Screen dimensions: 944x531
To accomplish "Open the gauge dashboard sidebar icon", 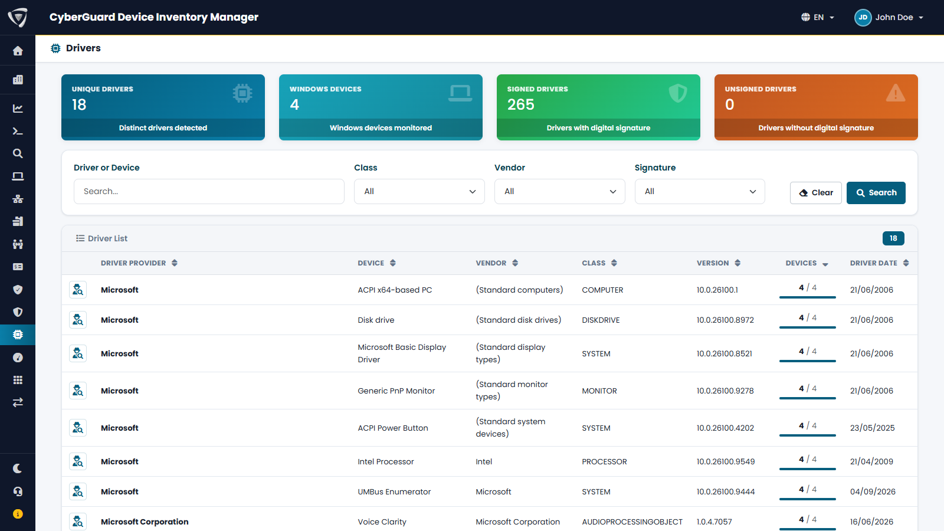I will 18,358.
